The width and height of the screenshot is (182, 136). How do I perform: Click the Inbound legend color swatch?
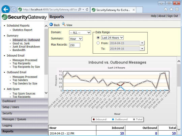coord(94,119)
